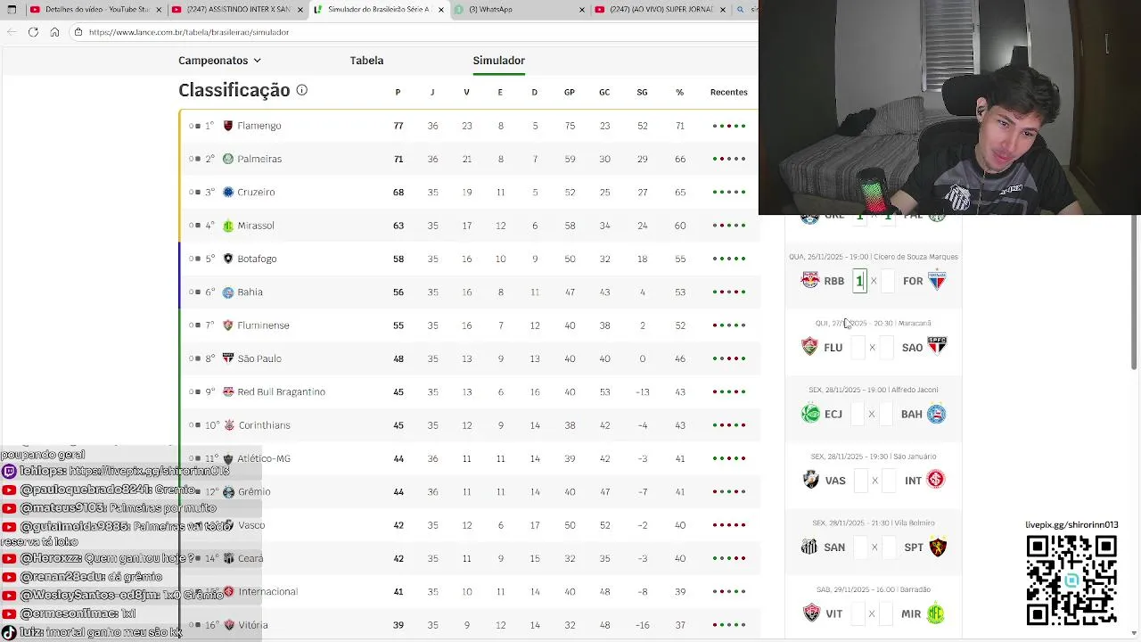Click the browser home icon
This screenshot has width=1141, height=642.
[54, 32]
